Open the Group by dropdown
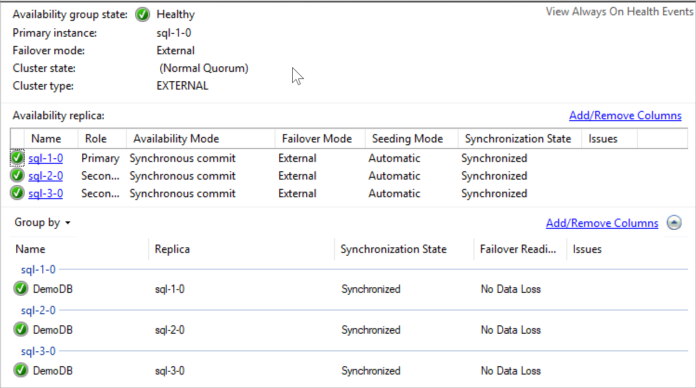696x388 pixels. [x=42, y=222]
